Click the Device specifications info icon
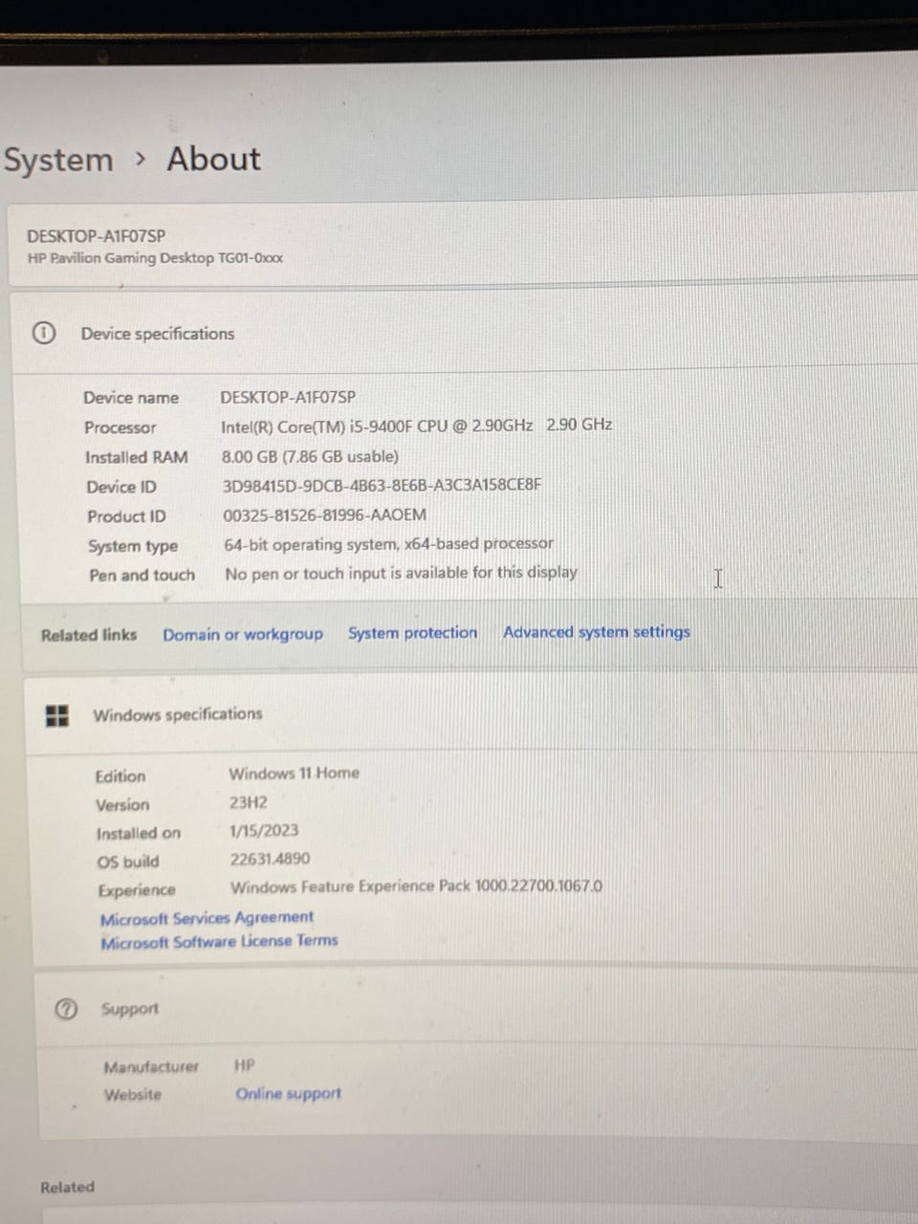This screenshot has width=918, height=1224. (43, 333)
